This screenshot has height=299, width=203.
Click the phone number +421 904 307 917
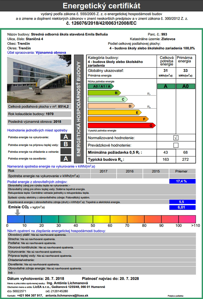30,295
